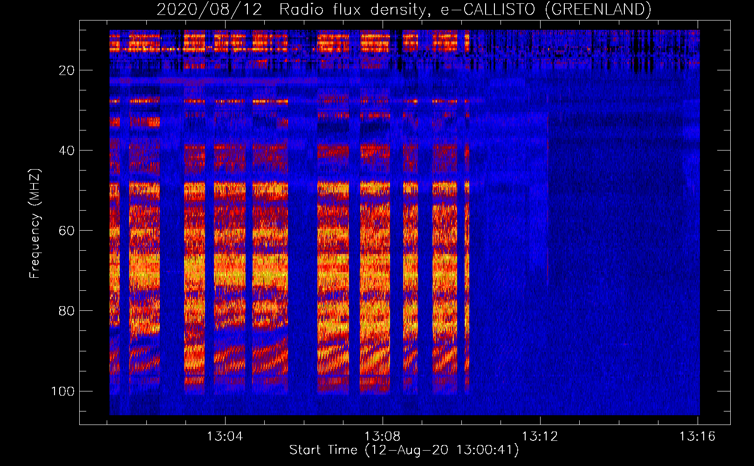Viewport: 754px width, 466px height.
Task: Click the 80 MHz frequency tick label
Action: tap(67, 311)
